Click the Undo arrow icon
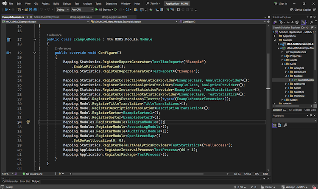Viewport: 318px width, 189px height. (41, 9)
